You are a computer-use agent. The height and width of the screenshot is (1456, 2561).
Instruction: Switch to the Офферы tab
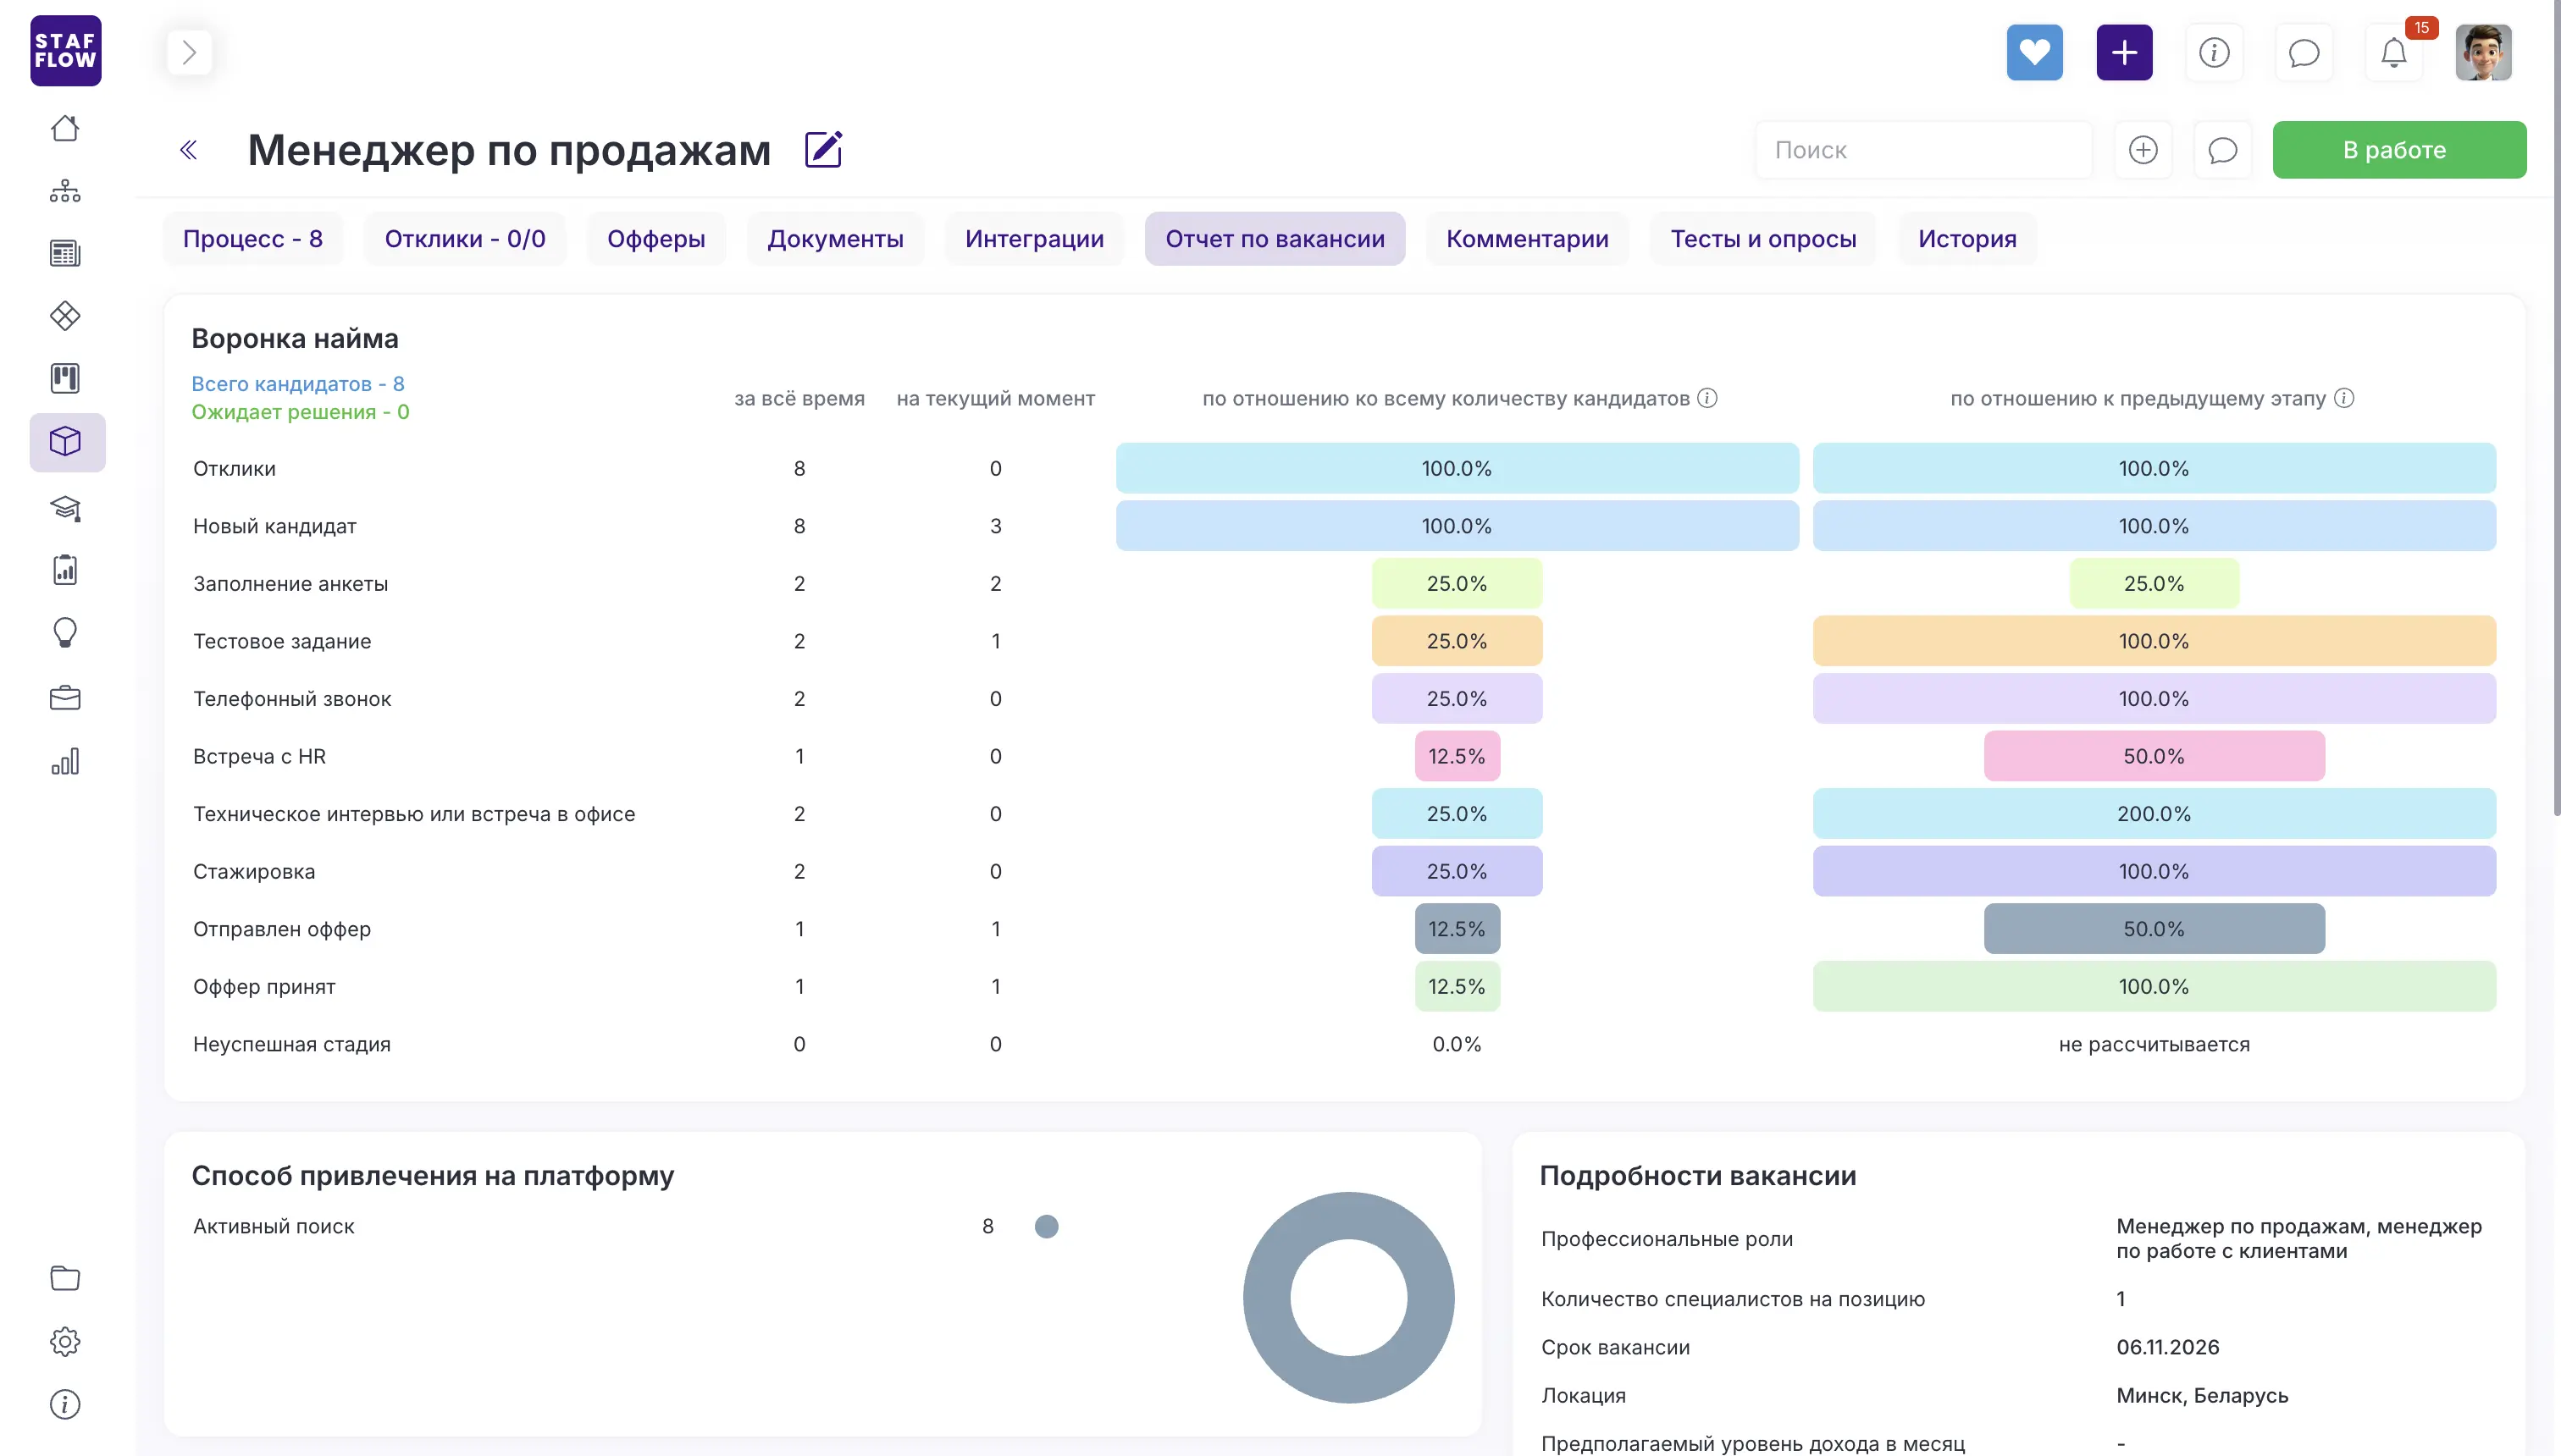coord(656,239)
